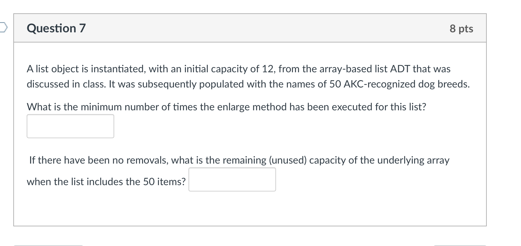521x246 pixels.
Task: Click the enlarge method count answer box
Action: click(70, 126)
